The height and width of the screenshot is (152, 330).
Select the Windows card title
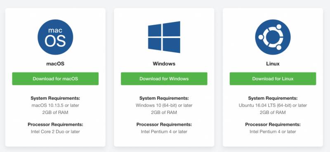click(x=164, y=64)
